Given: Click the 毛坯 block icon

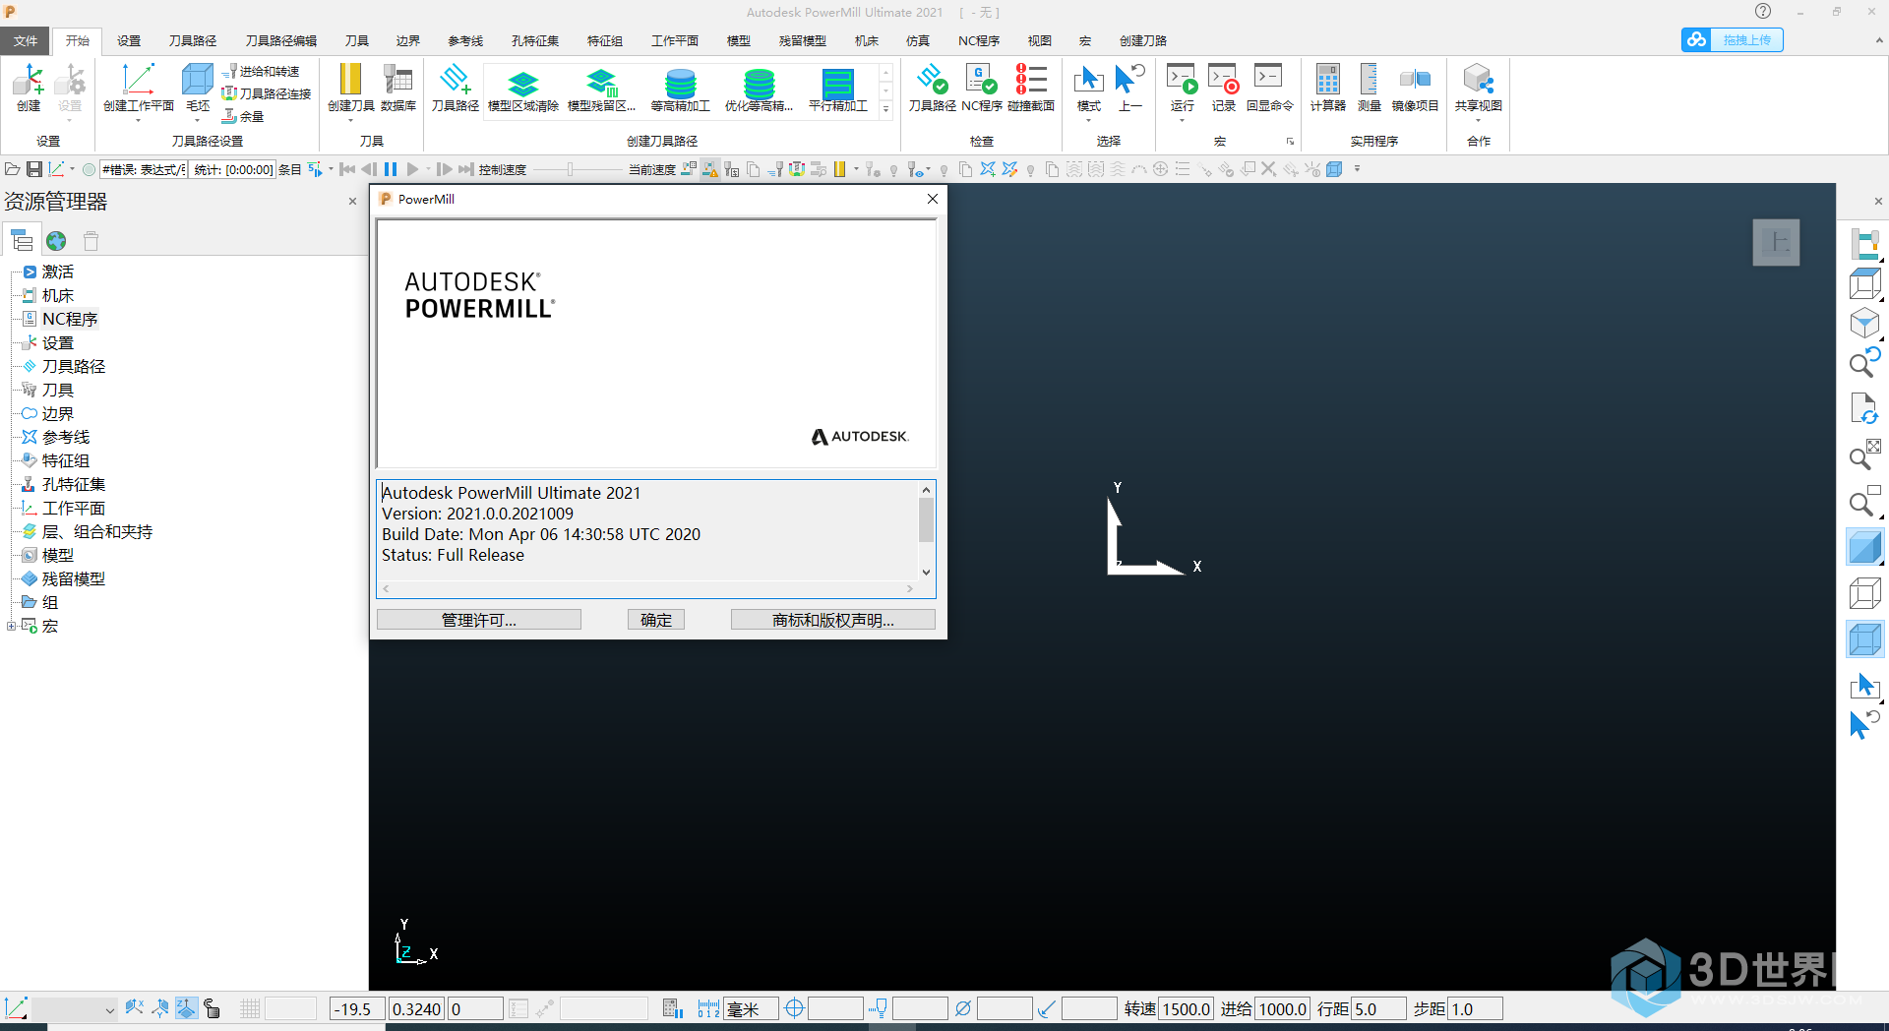Looking at the screenshot, I should pos(198,80).
